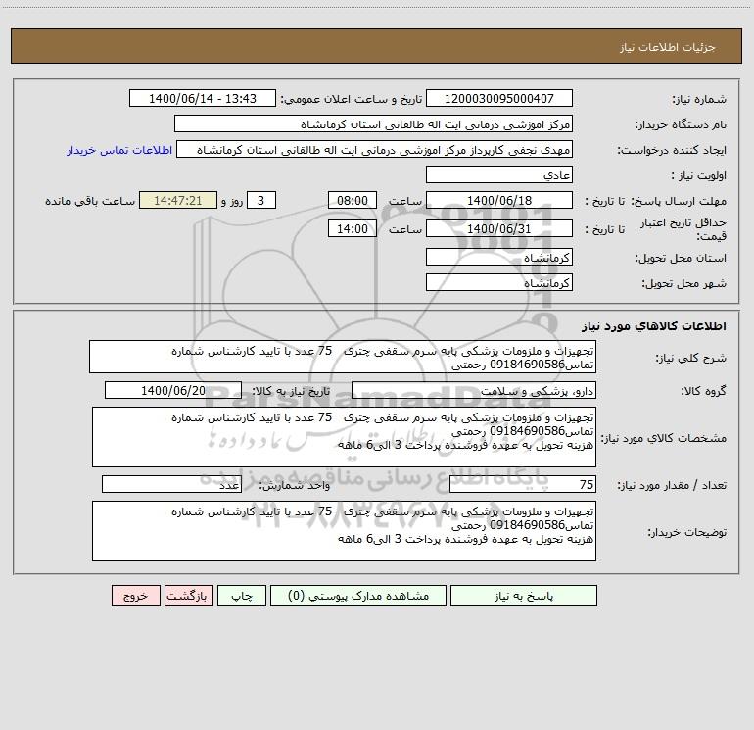Click the 'واحد شمارش:' label
The width and height of the screenshot is (754, 730).
pyautogui.click(x=295, y=485)
